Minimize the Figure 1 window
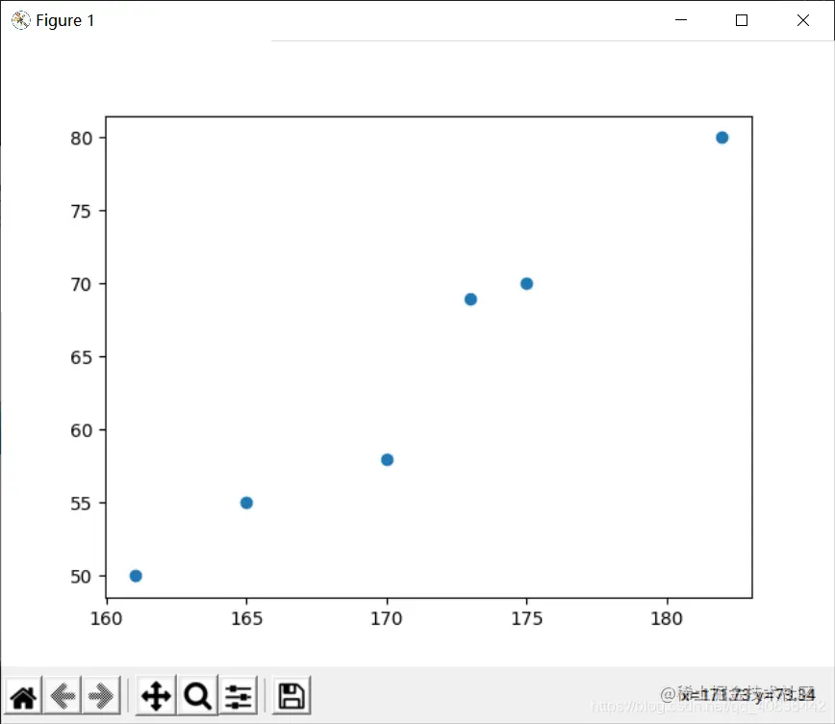Screen dimensions: 835x724 (680, 20)
